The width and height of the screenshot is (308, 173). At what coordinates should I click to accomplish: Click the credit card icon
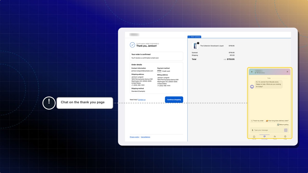159,71
